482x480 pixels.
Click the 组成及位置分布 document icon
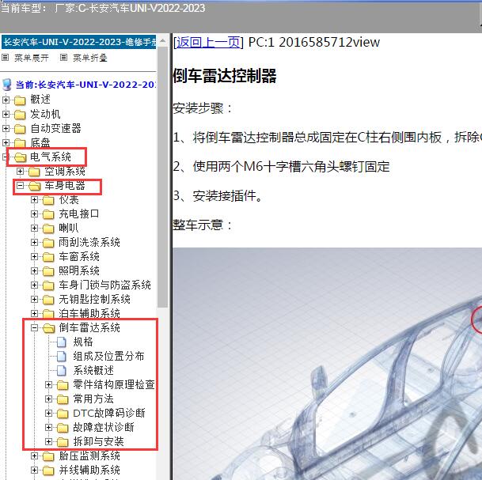(x=62, y=356)
